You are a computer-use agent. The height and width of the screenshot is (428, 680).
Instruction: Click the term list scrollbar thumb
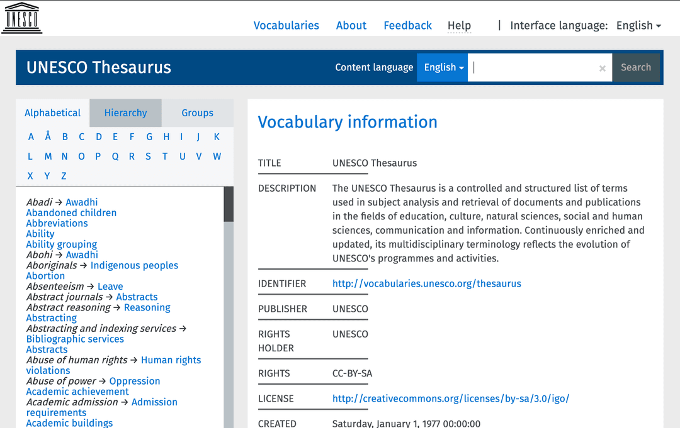(229, 204)
